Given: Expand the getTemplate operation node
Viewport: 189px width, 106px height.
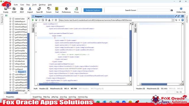Looking at the screenshot, I should (x=10, y=51).
